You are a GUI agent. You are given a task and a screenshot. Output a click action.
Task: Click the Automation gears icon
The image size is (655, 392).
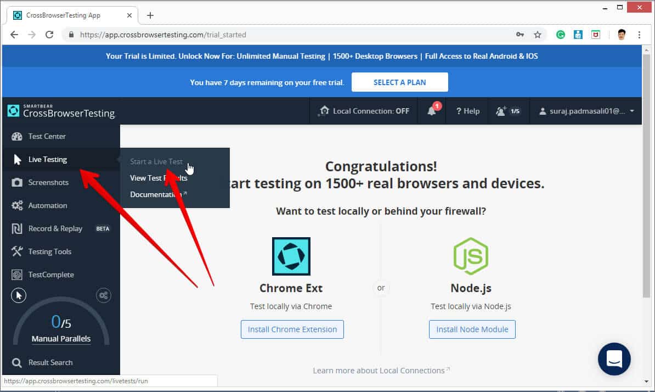click(x=16, y=205)
